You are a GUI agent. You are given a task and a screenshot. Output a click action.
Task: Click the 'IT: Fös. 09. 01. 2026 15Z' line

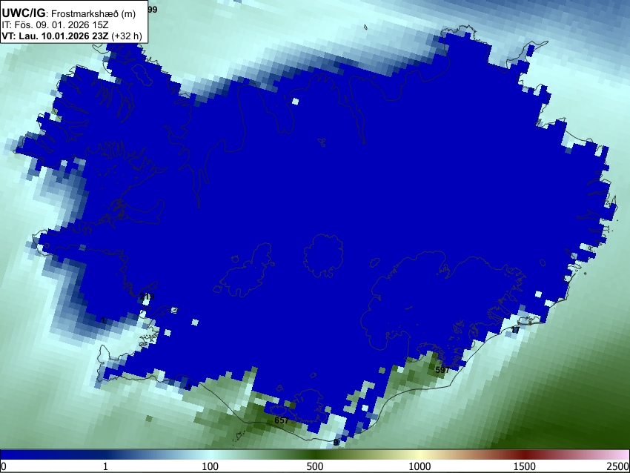click(55, 25)
